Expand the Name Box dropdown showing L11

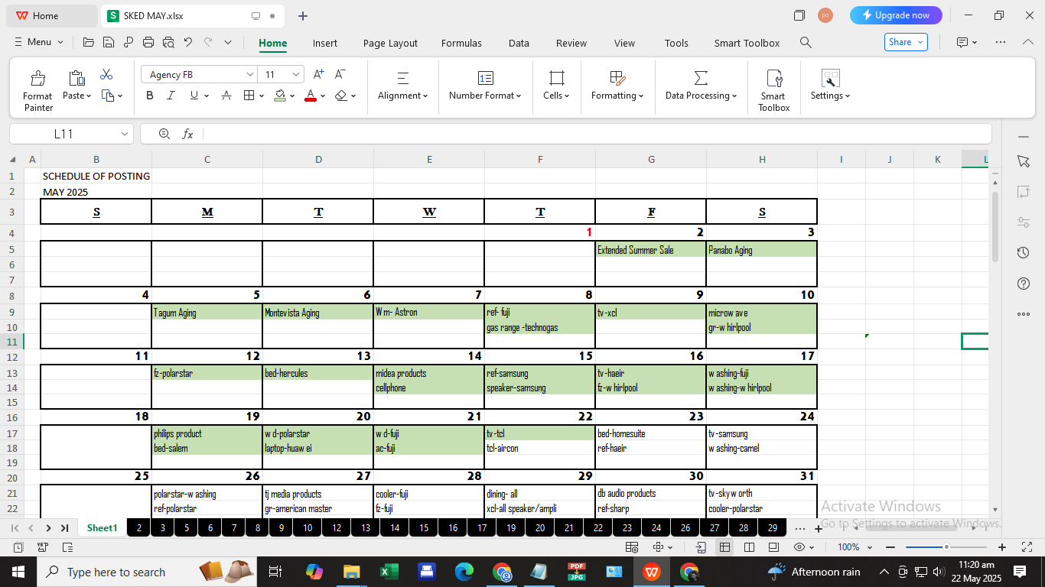click(125, 134)
